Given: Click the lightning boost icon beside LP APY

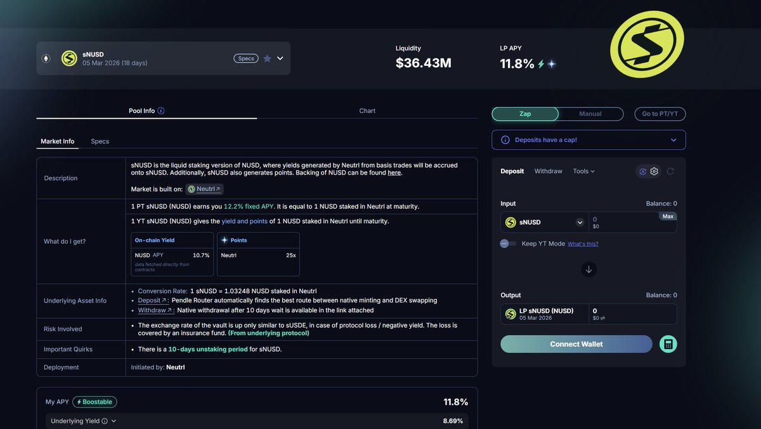Looking at the screenshot, I should coord(541,64).
